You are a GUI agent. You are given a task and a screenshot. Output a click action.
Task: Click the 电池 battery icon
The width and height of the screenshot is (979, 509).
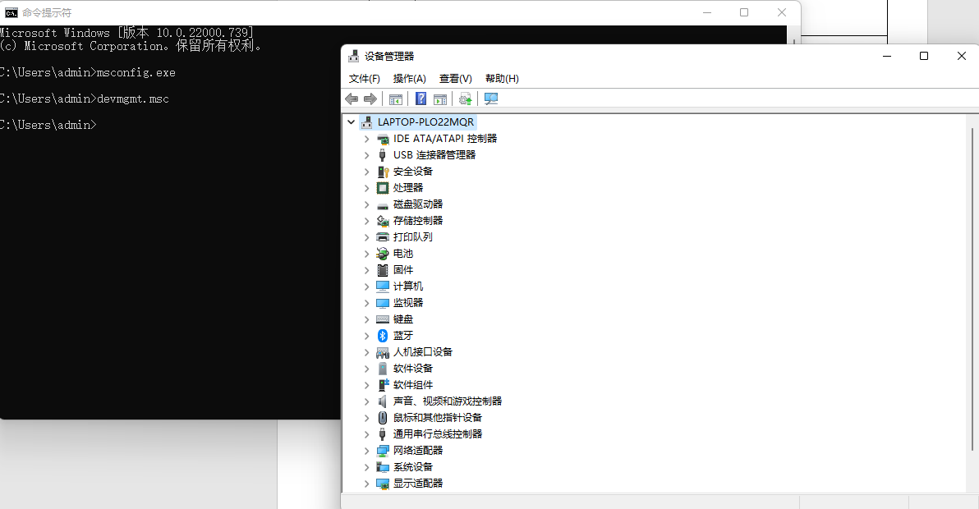coord(383,253)
